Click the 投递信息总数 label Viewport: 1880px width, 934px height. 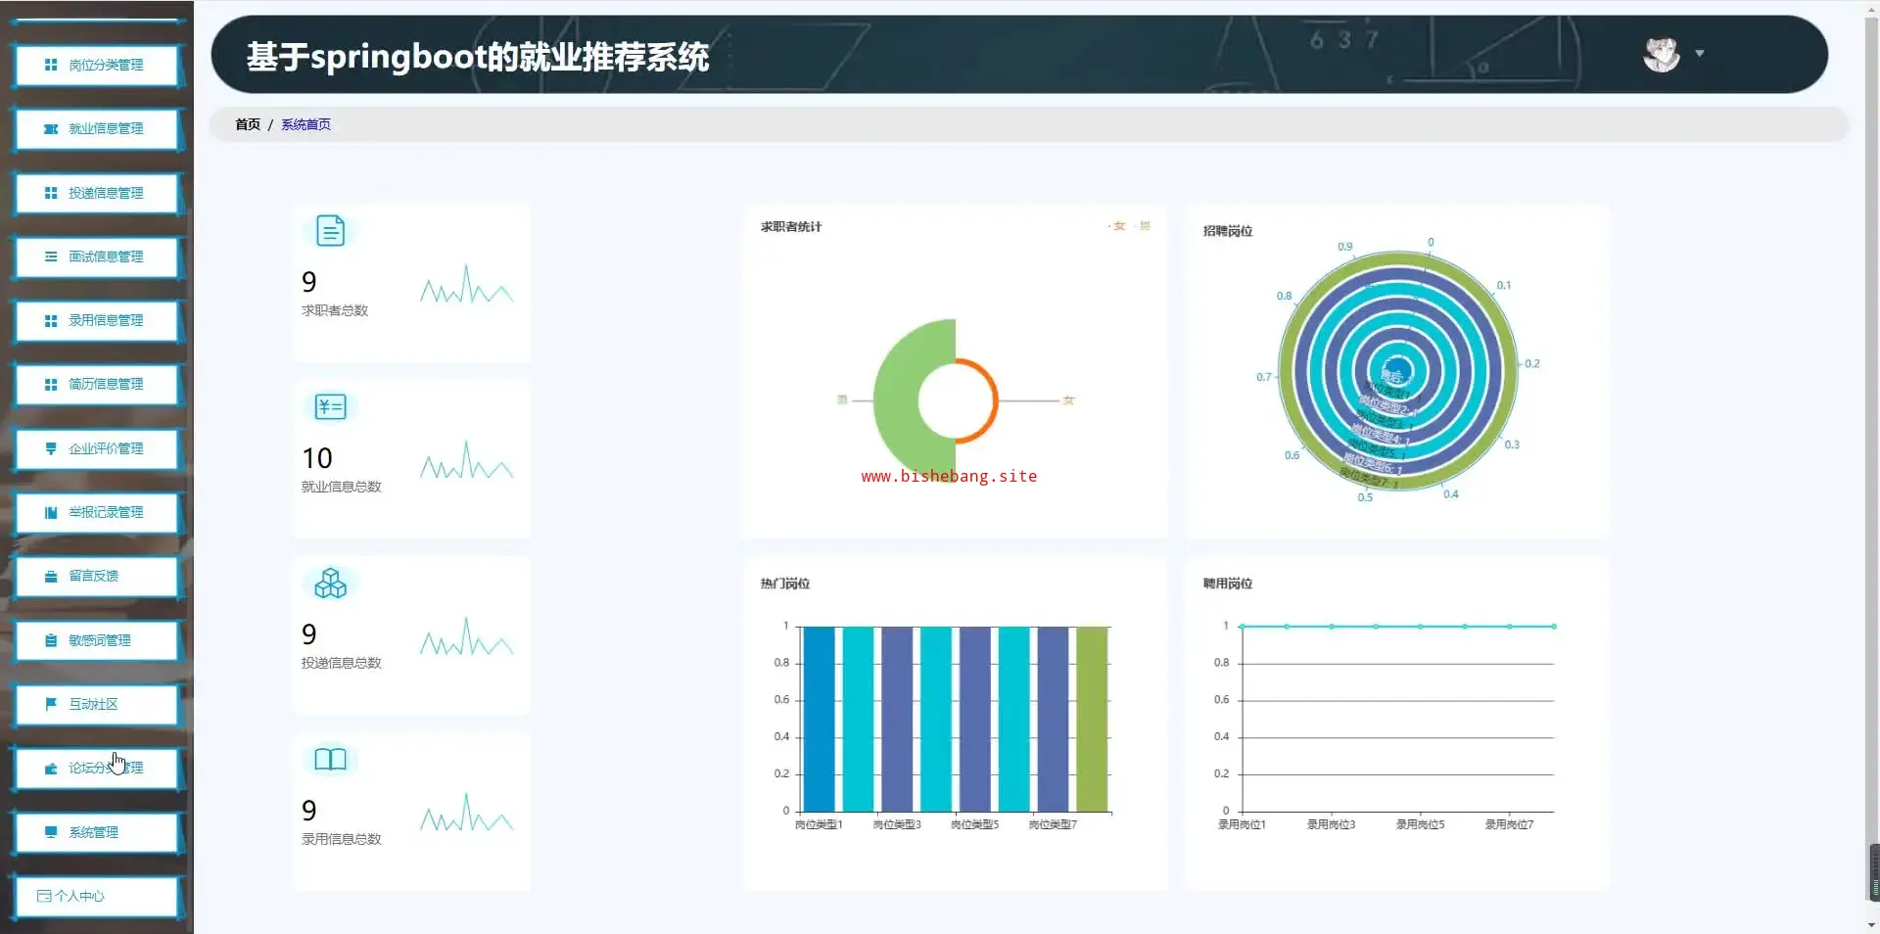coord(342,664)
